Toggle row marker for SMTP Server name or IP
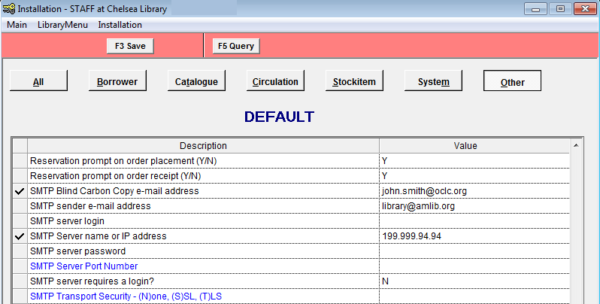600x304 pixels. click(20, 236)
